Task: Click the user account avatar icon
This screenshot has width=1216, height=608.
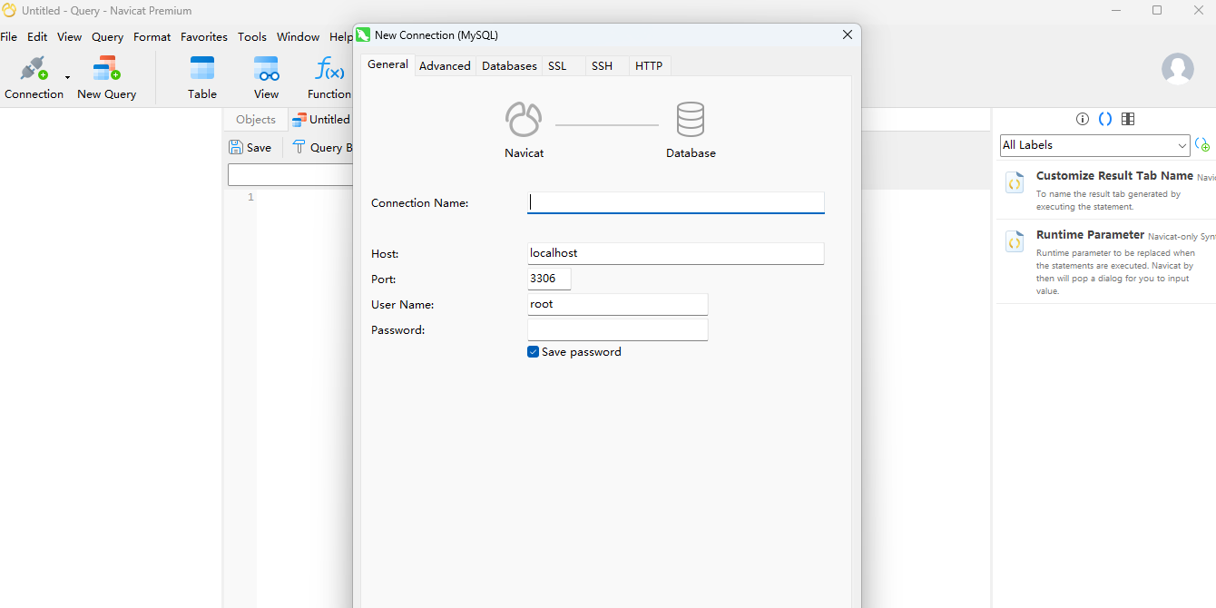Action: [1178, 69]
